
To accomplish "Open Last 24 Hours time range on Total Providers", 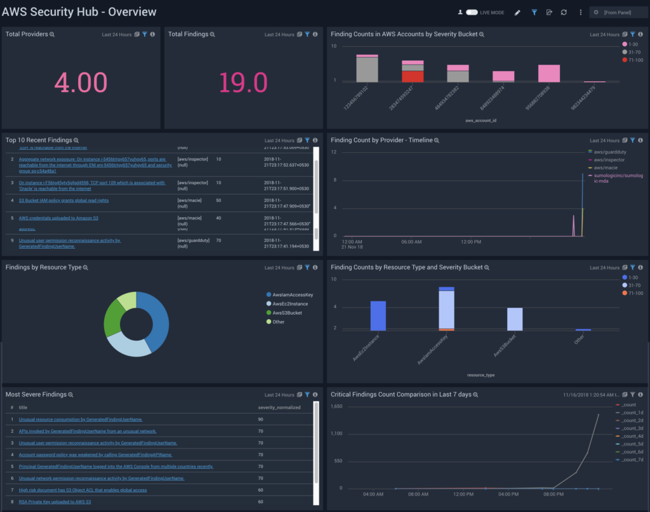I will tap(117, 35).
